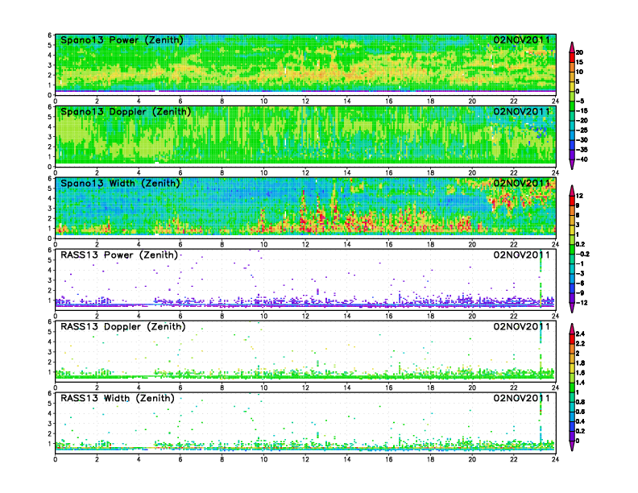Click the '-30' label on the upper colorbar

582,140
